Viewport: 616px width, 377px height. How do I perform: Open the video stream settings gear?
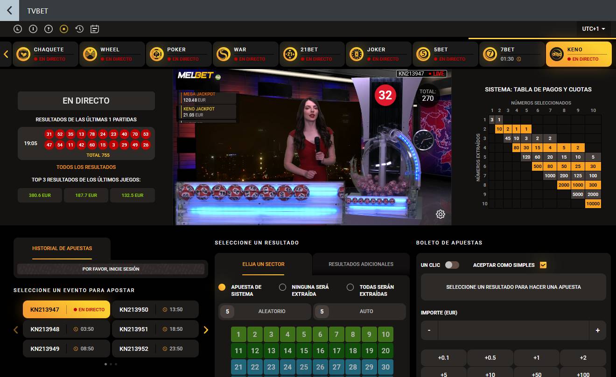click(440, 214)
